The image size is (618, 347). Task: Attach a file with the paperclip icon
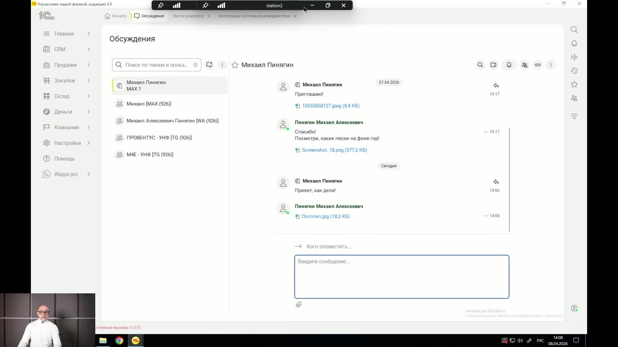coord(299,305)
